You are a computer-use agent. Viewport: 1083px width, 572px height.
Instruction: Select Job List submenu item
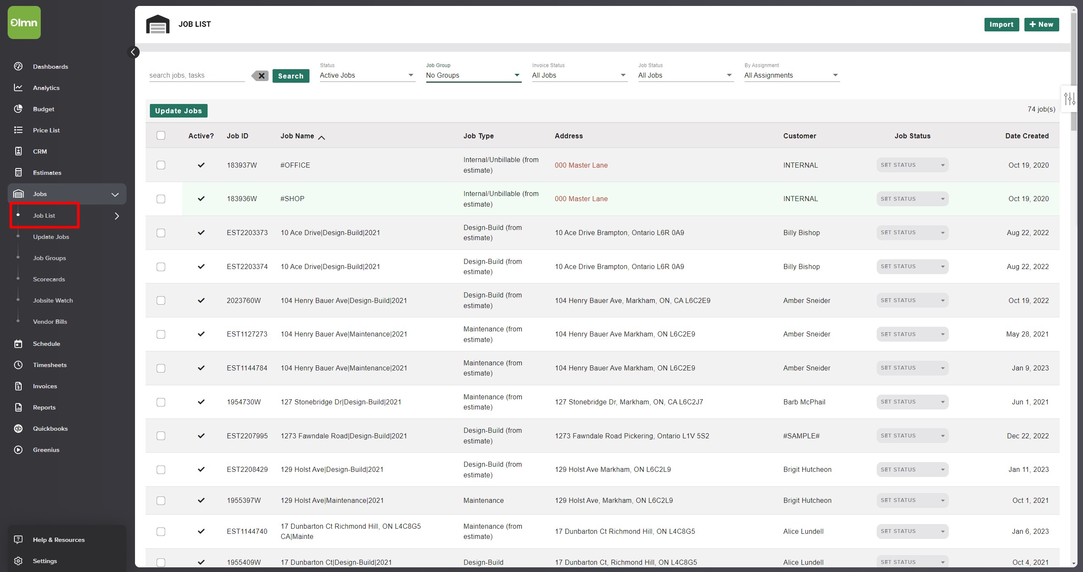(44, 216)
